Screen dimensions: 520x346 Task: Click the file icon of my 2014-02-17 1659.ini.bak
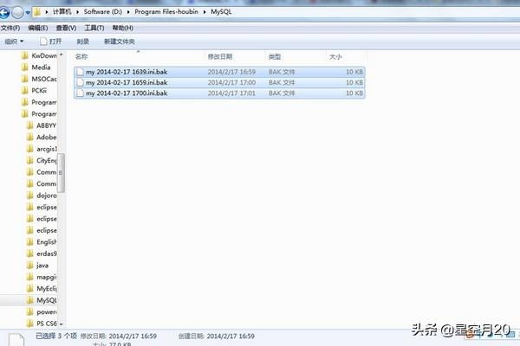(x=80, y=82)
